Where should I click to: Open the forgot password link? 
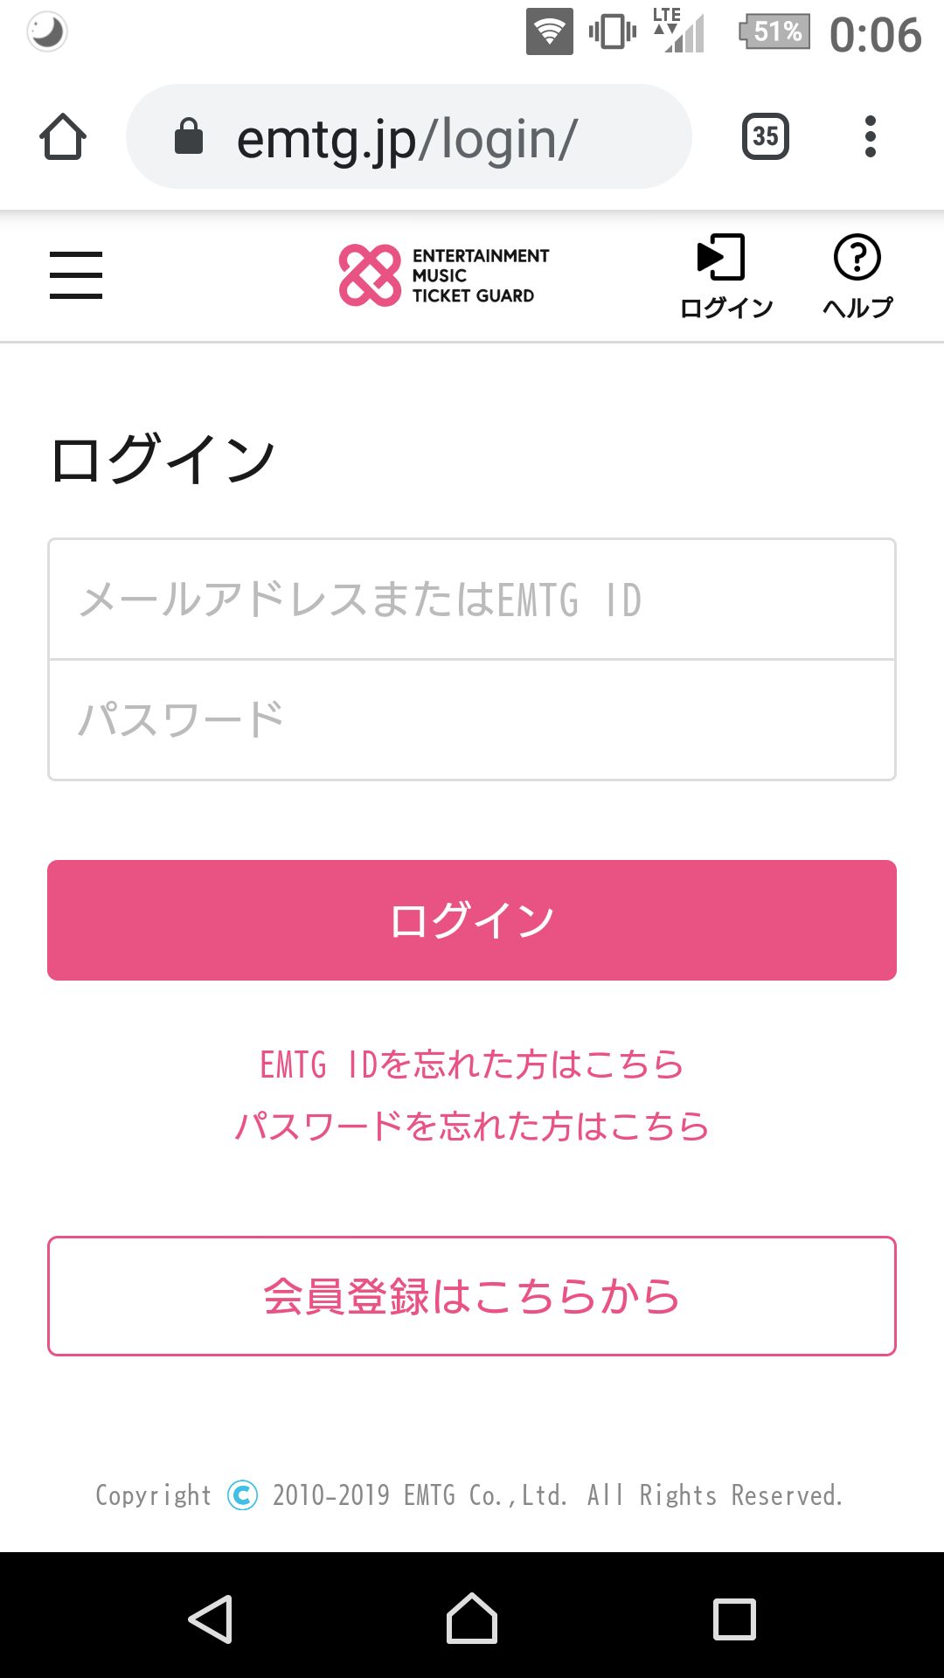point(472,1126)
